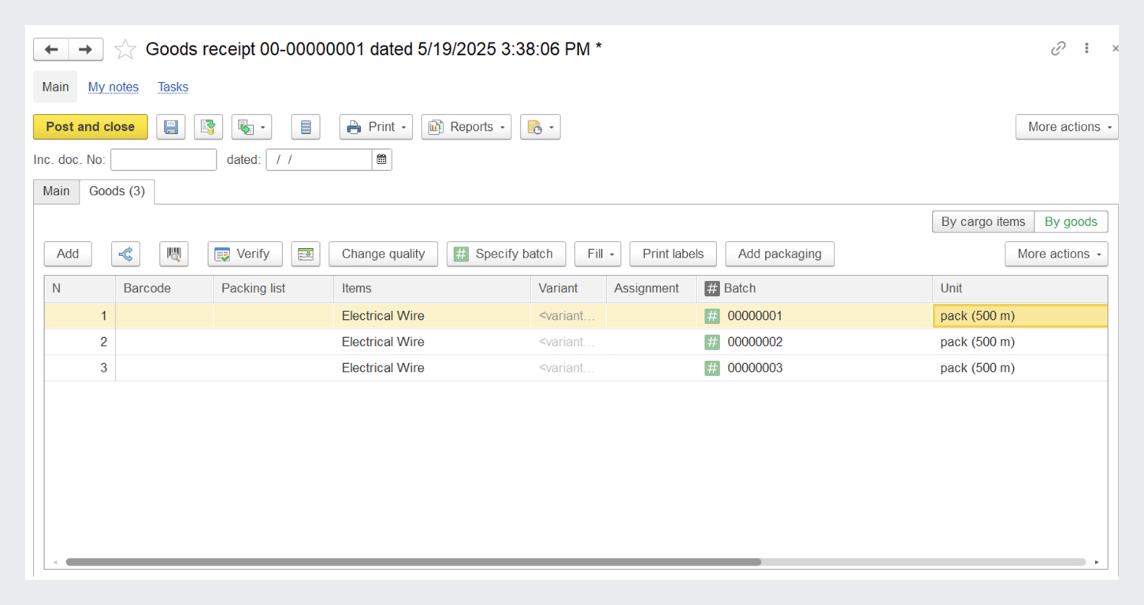1144x605 pixels.
Task: Mark this document as favorite star
Action: tap(124, 50)
